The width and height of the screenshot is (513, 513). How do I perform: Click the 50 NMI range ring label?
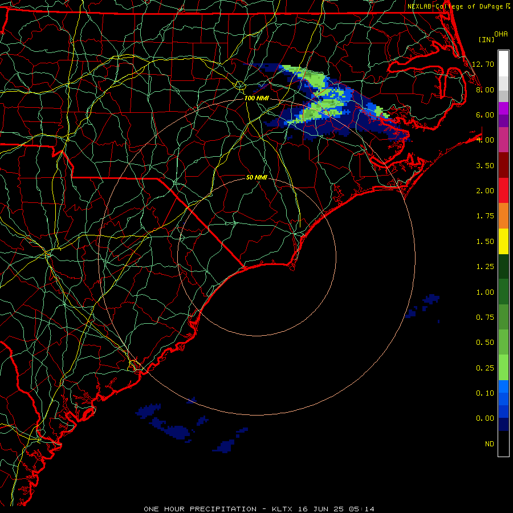256,177
